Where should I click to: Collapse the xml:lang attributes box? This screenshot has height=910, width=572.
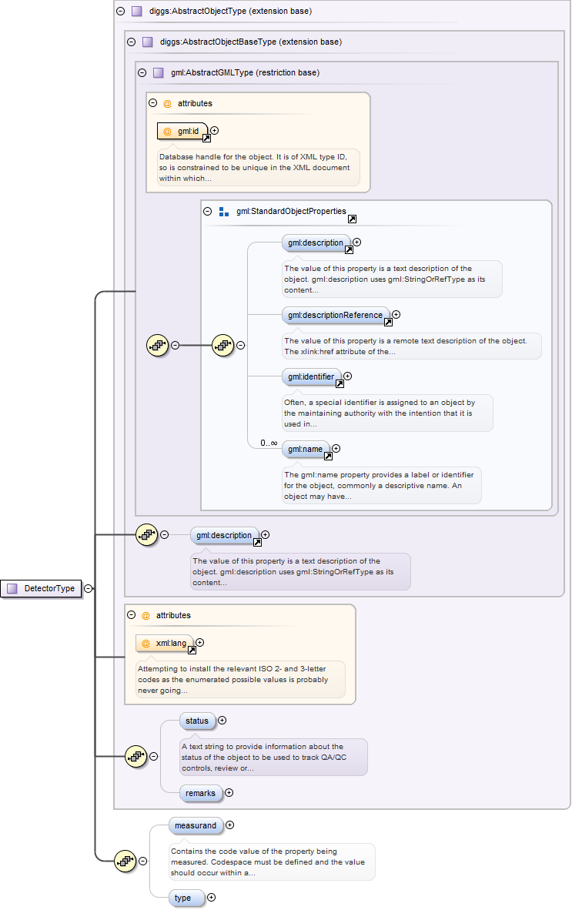[x=131, y=615]
